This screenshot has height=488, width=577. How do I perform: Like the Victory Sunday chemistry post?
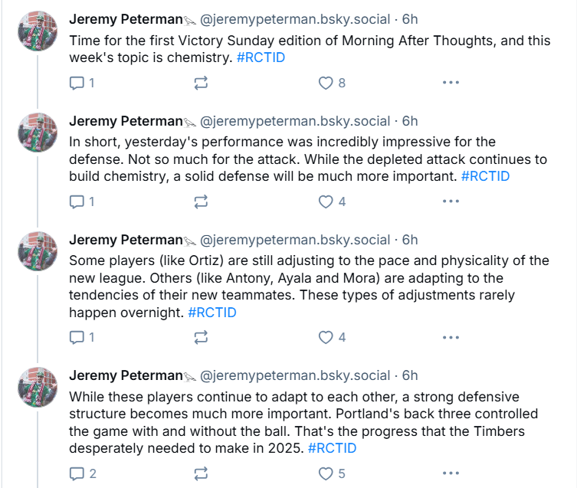coord(326,83)
